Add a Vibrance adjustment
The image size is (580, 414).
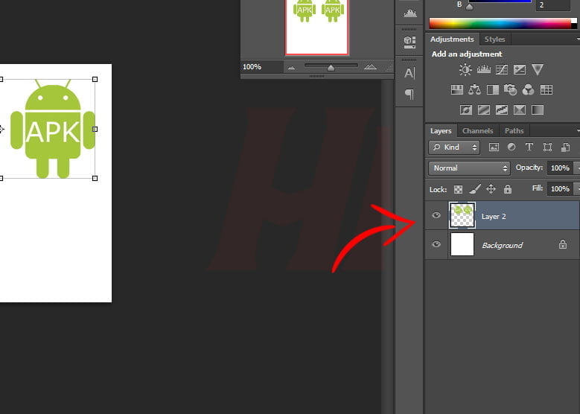point(537,69)
